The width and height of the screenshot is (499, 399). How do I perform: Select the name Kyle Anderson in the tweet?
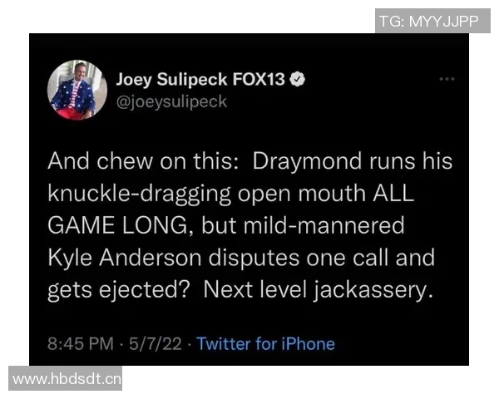coord(125,258)
